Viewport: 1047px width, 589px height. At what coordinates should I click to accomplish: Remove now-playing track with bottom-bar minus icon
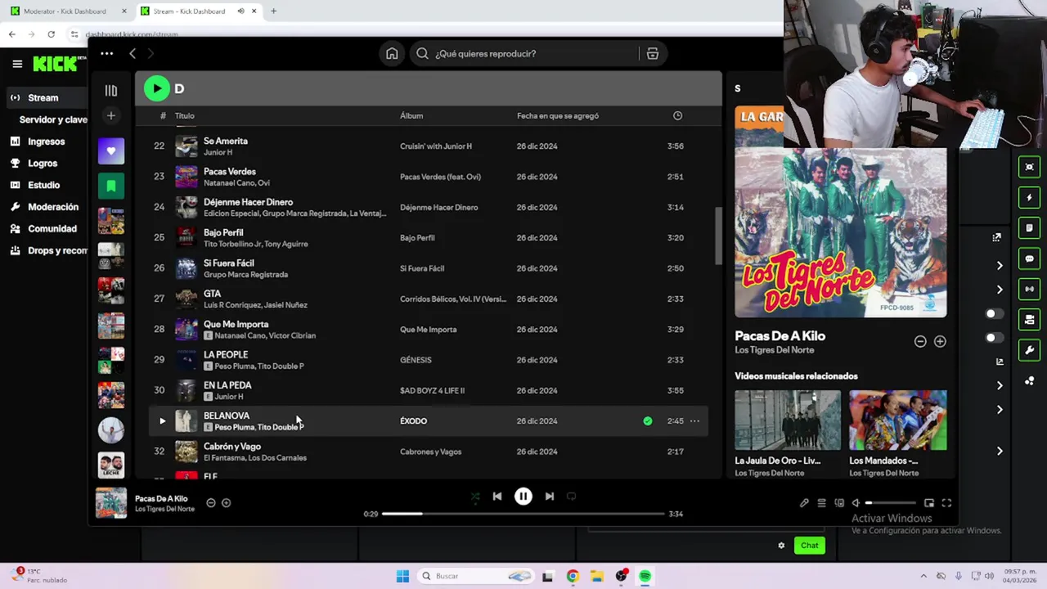click(x=210, y=503)
